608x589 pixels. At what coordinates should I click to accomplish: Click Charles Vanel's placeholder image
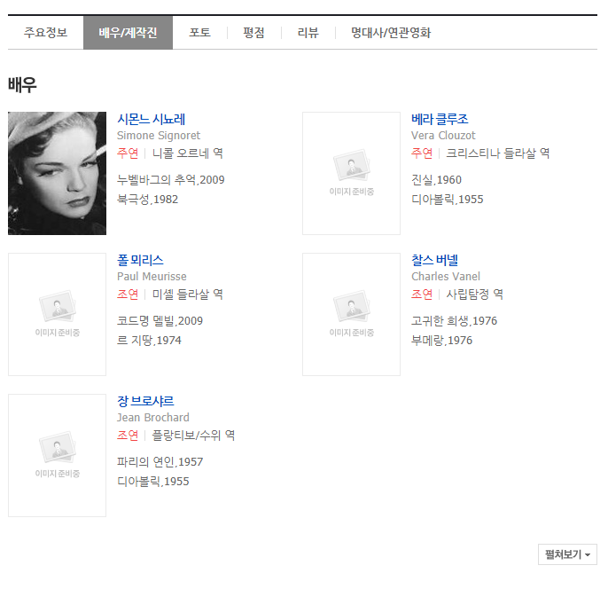pos(351,314)
